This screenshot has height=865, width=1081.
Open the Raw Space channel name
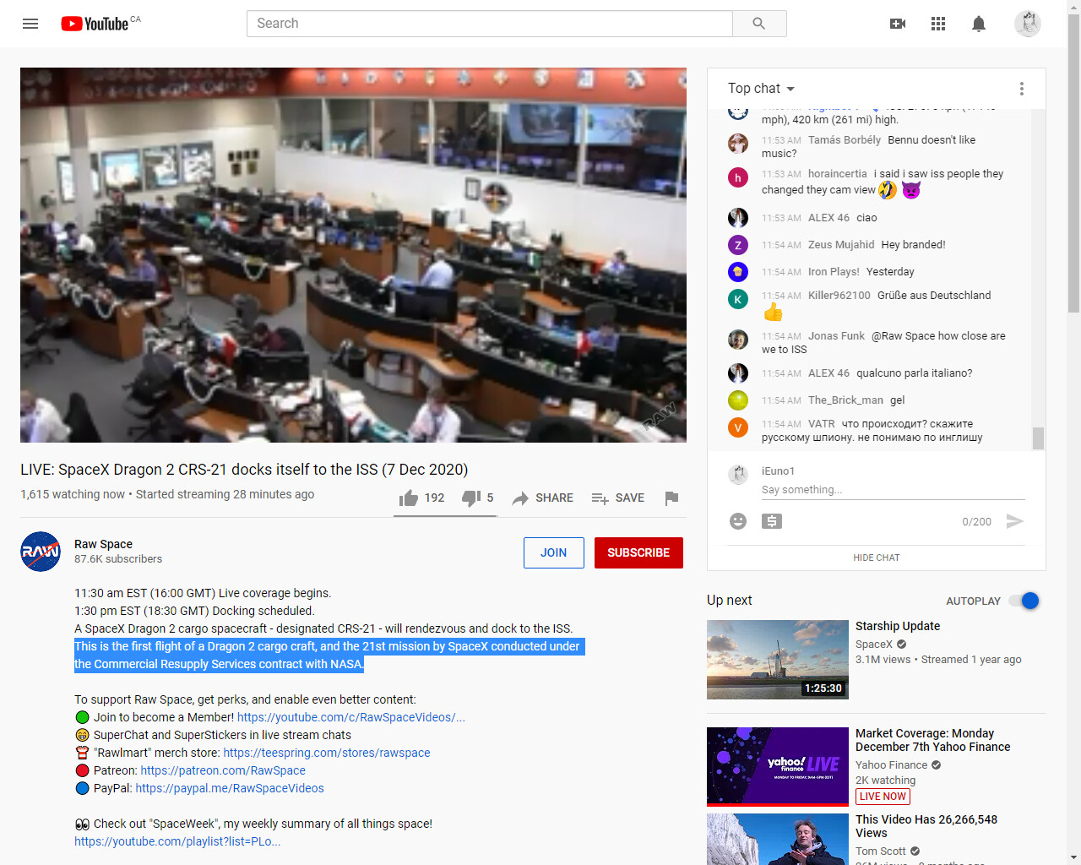pyautogui.click(x=103, y=544)
